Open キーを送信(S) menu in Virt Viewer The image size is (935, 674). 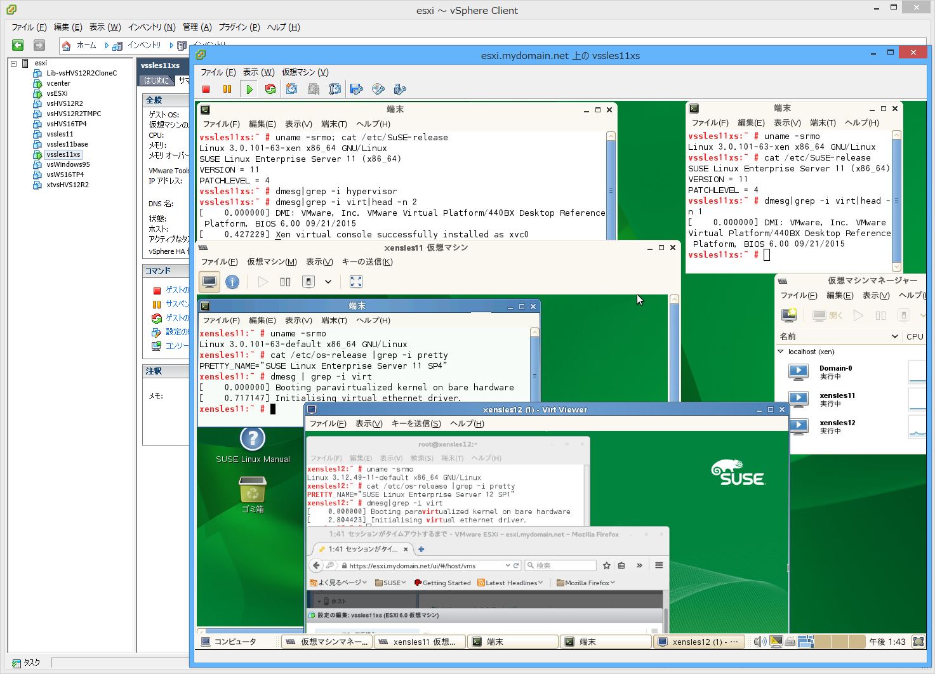[416, 423]
